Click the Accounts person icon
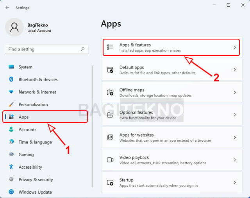This screenshot has height=198, width=250. 11,129
